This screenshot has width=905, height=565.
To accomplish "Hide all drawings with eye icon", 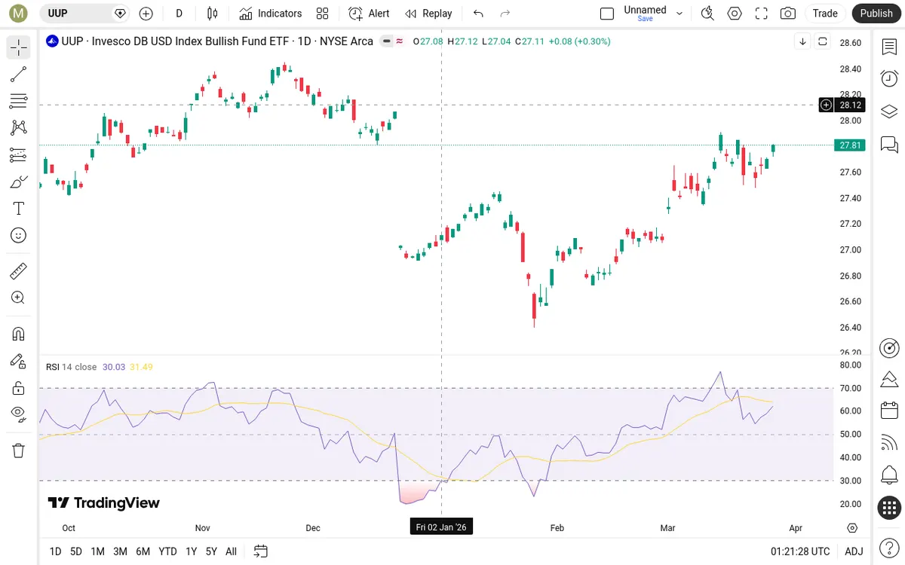I will 19,414.
